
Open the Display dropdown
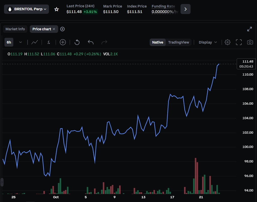pyautogui.click(x=208, y=42)
